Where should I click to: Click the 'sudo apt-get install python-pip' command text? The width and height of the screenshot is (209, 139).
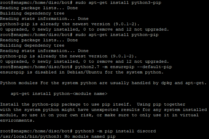click(x=117, y=35)
